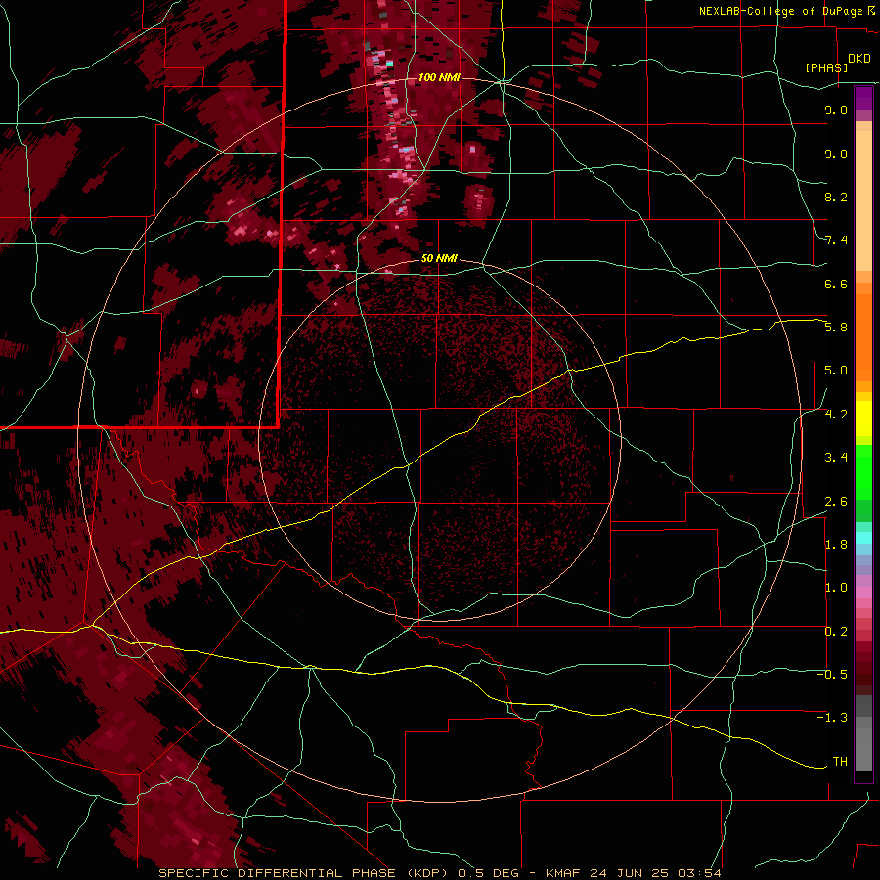Click the -0.5 value on the color scale

[832, 675]
